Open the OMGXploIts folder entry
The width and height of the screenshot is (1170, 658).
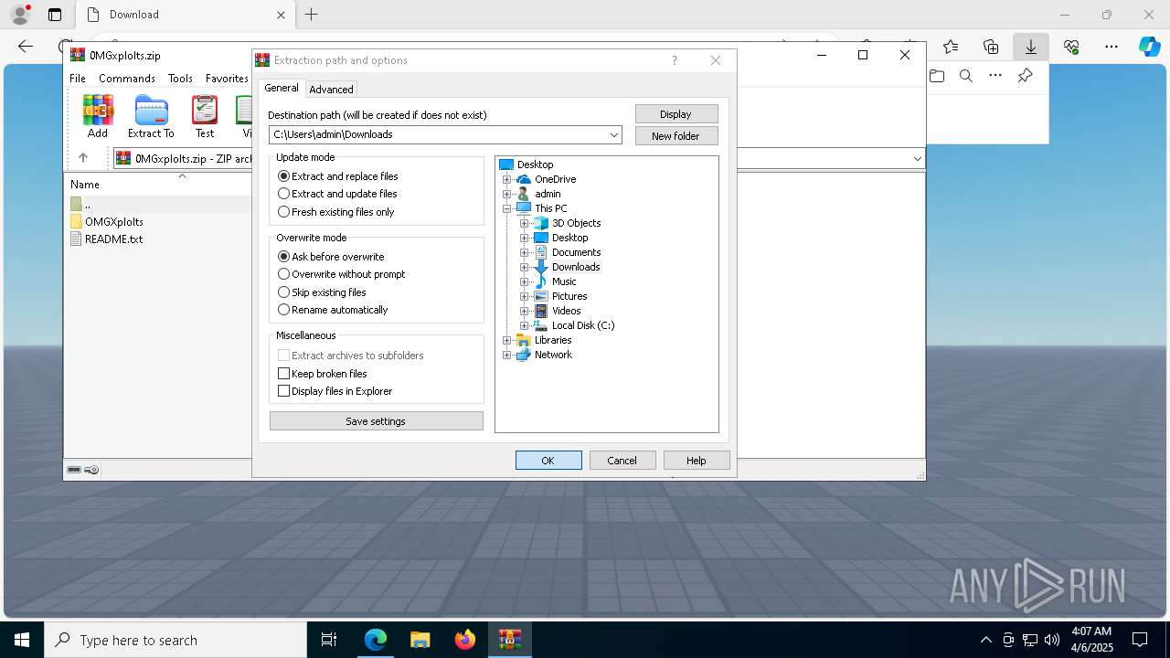tap(114, 221)
